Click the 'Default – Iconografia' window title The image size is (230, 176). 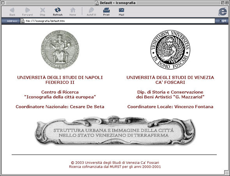[x=117, y=3]
